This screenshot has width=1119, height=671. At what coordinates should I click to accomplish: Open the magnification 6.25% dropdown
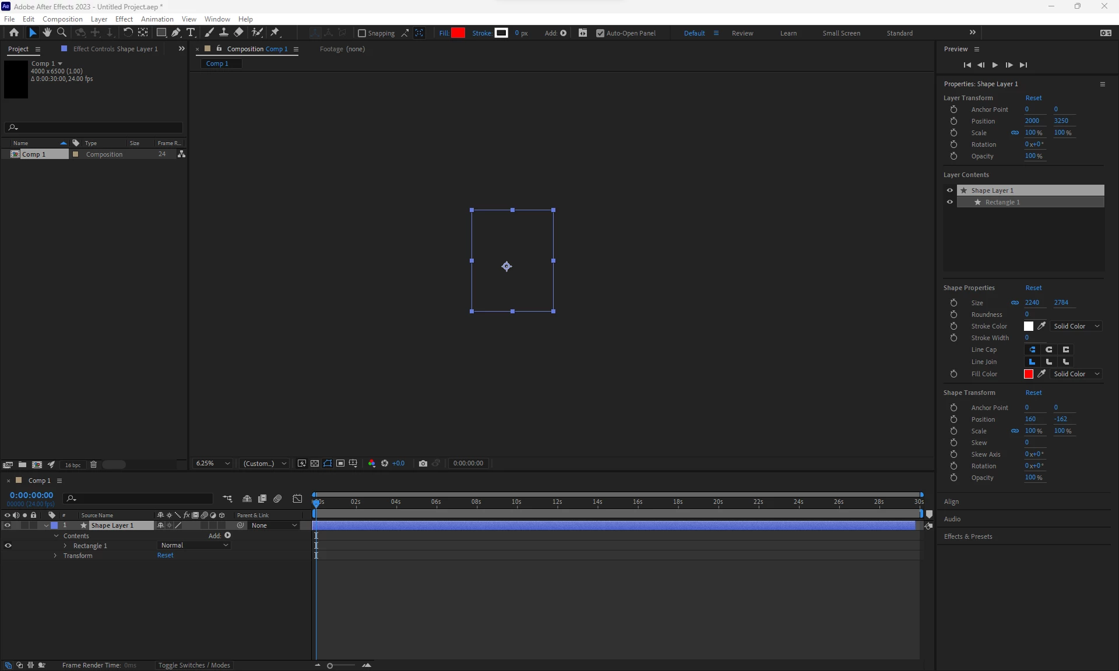click(213, 464)
